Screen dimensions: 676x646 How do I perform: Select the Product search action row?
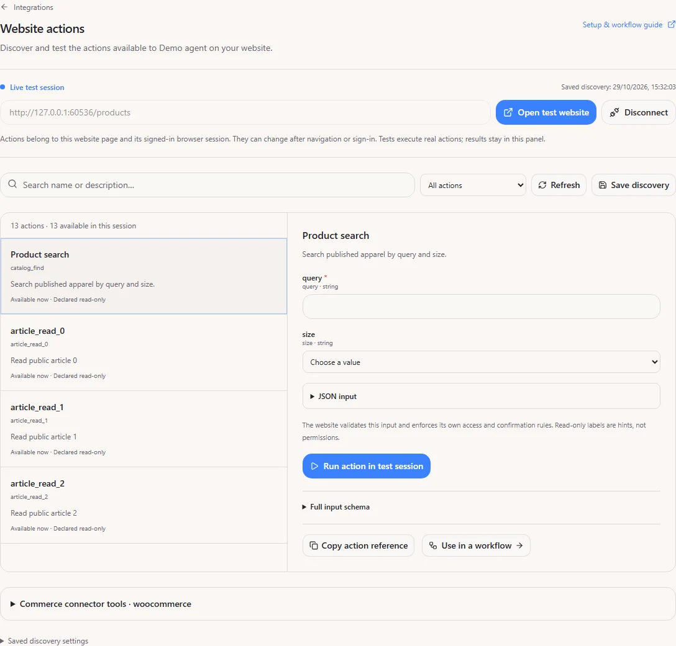click(x=144, y=276)
